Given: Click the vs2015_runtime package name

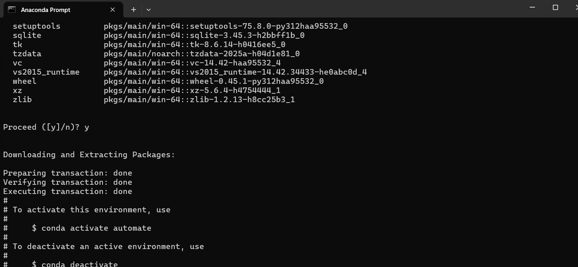Looking at the screenshot, I should tap(46, 72).
